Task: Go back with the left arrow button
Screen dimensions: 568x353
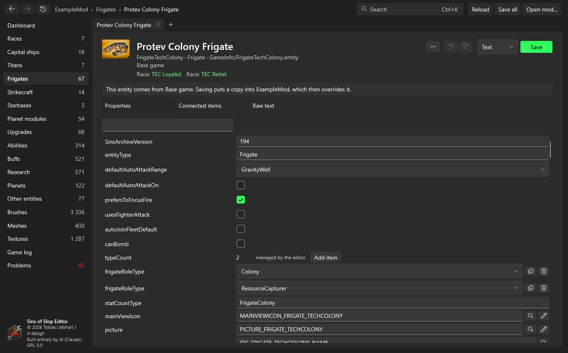Action: (x=12, y=9)
